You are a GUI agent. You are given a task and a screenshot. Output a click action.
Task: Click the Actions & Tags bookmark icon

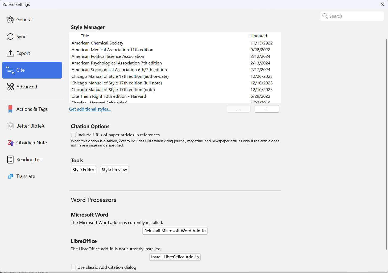pos(10,109)
